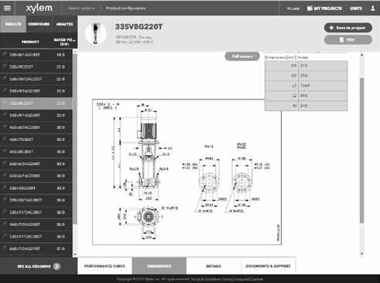The image size is (380, 283).
Task: Click the See All Columns arrow icon
Action: pyautogui.click(x=57, y=266)
